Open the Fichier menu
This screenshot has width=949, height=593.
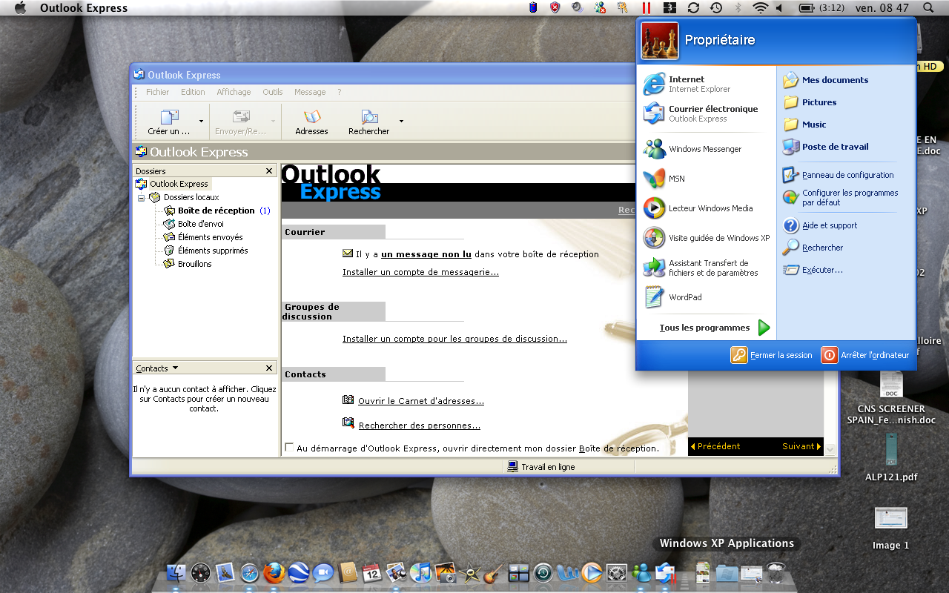point(157,92)
